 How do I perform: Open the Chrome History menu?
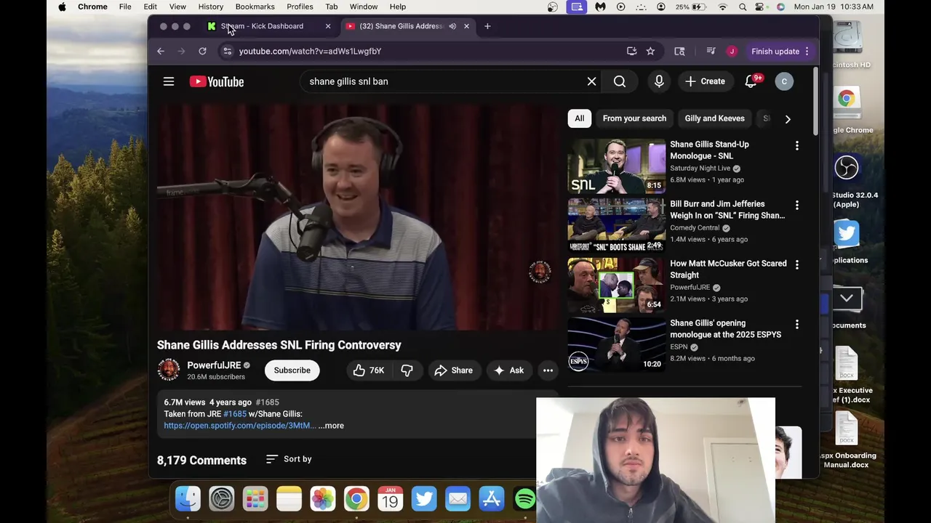(x=211, y=7)
